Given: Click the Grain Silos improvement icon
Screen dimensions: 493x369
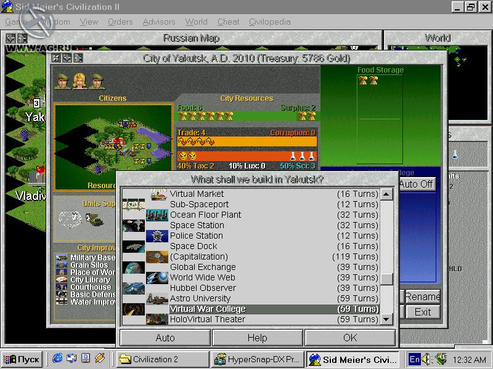Looking at the screenshot, I should point(61,264).
